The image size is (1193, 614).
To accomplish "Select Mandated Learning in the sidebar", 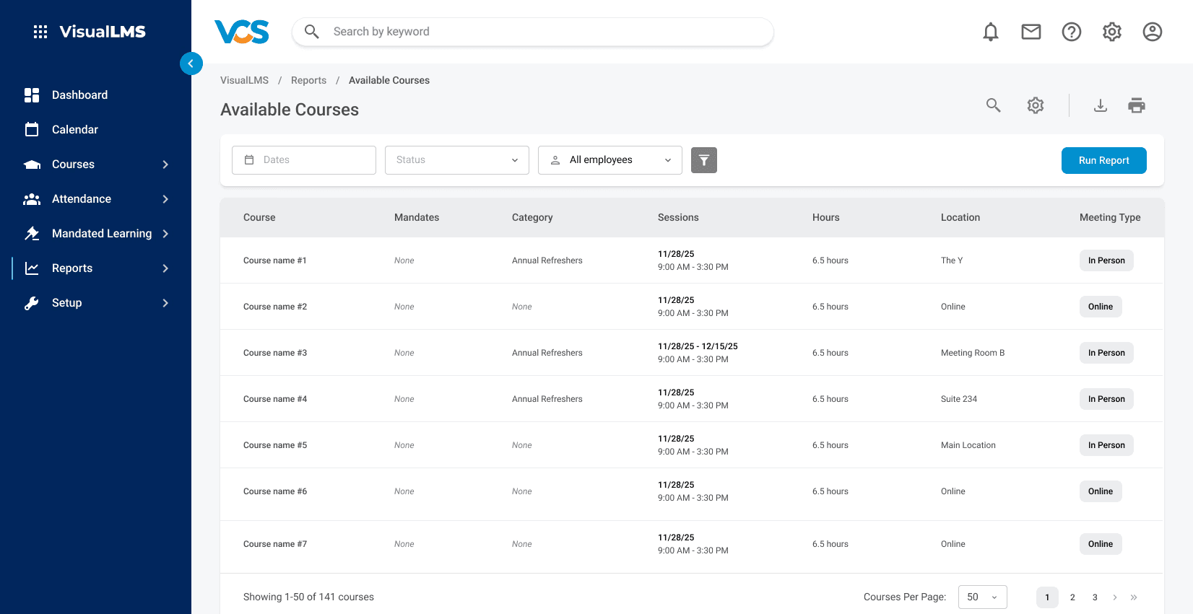I will [x=102, y=234].
